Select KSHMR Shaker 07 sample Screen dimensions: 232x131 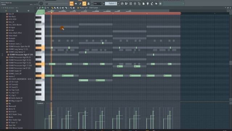point(15,71)
